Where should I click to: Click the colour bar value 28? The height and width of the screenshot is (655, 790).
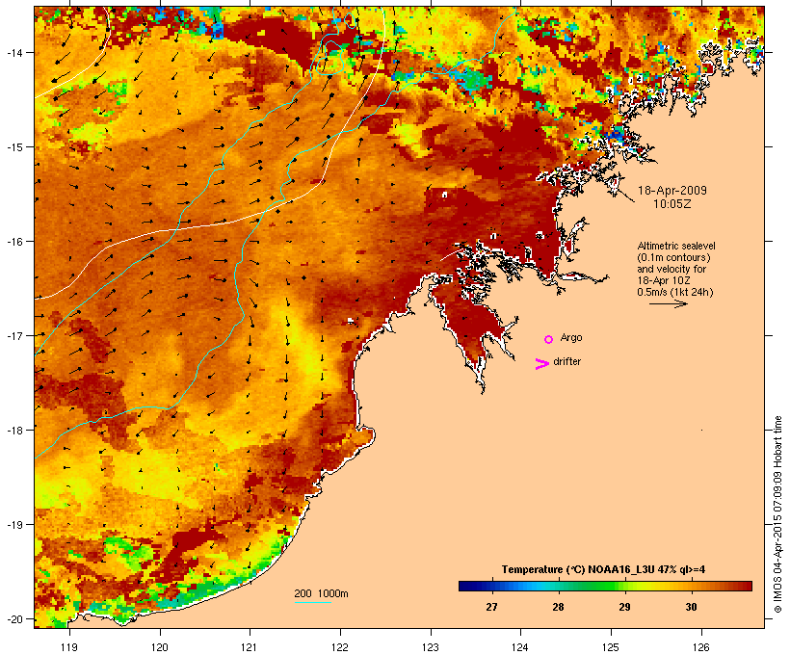pyautogui.click(x=558, y=607)
